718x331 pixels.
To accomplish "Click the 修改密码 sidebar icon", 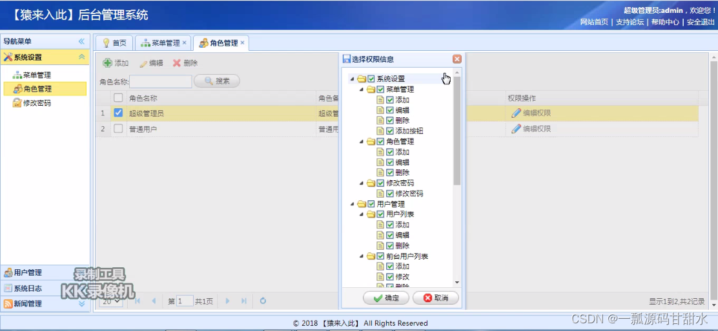I will (x=17, y=103).
